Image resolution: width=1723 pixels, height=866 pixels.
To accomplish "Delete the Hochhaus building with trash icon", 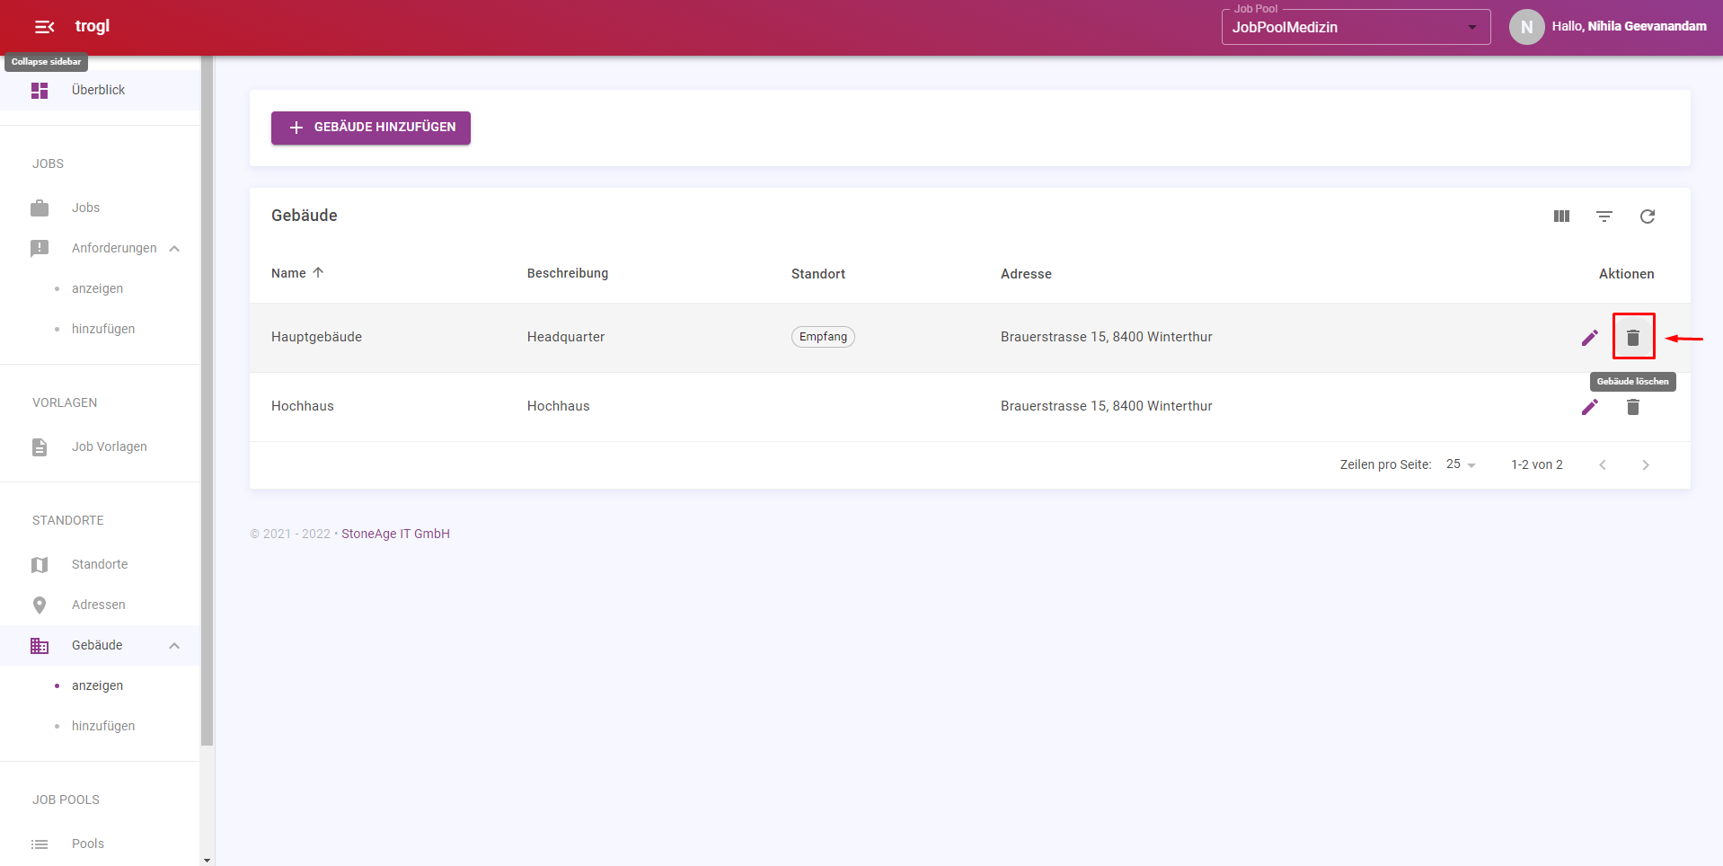I will [1633, 407].
